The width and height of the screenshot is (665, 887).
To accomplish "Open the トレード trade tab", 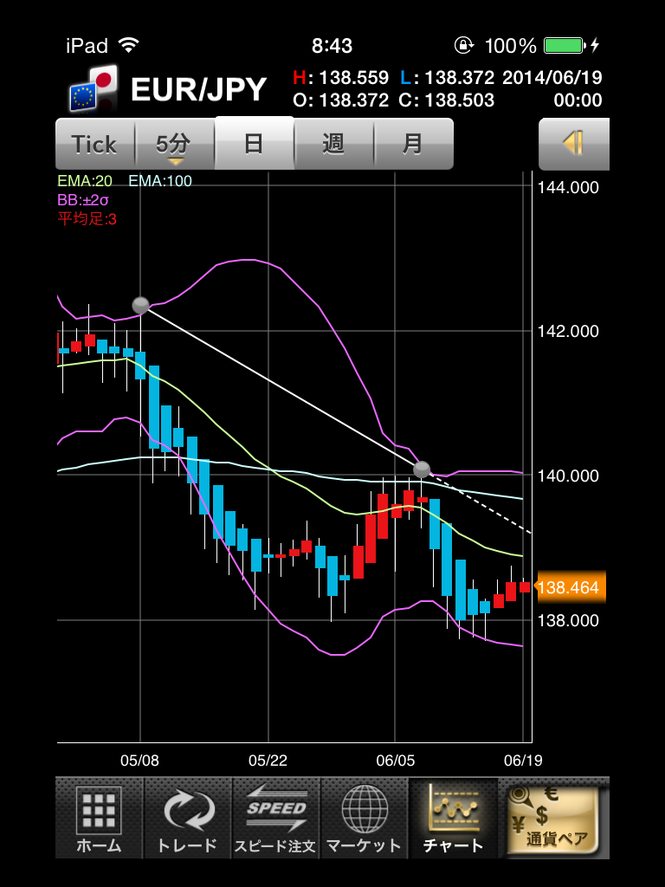I will point(188,819).
